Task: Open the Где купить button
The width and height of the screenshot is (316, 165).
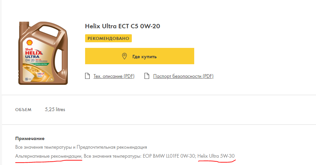Action: point(139,56)
